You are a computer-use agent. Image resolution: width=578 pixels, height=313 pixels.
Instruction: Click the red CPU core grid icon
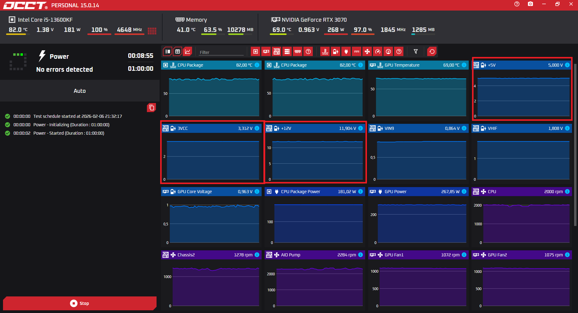pos(152,31)
